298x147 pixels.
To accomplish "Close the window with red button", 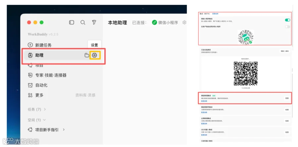I will 29,22.
